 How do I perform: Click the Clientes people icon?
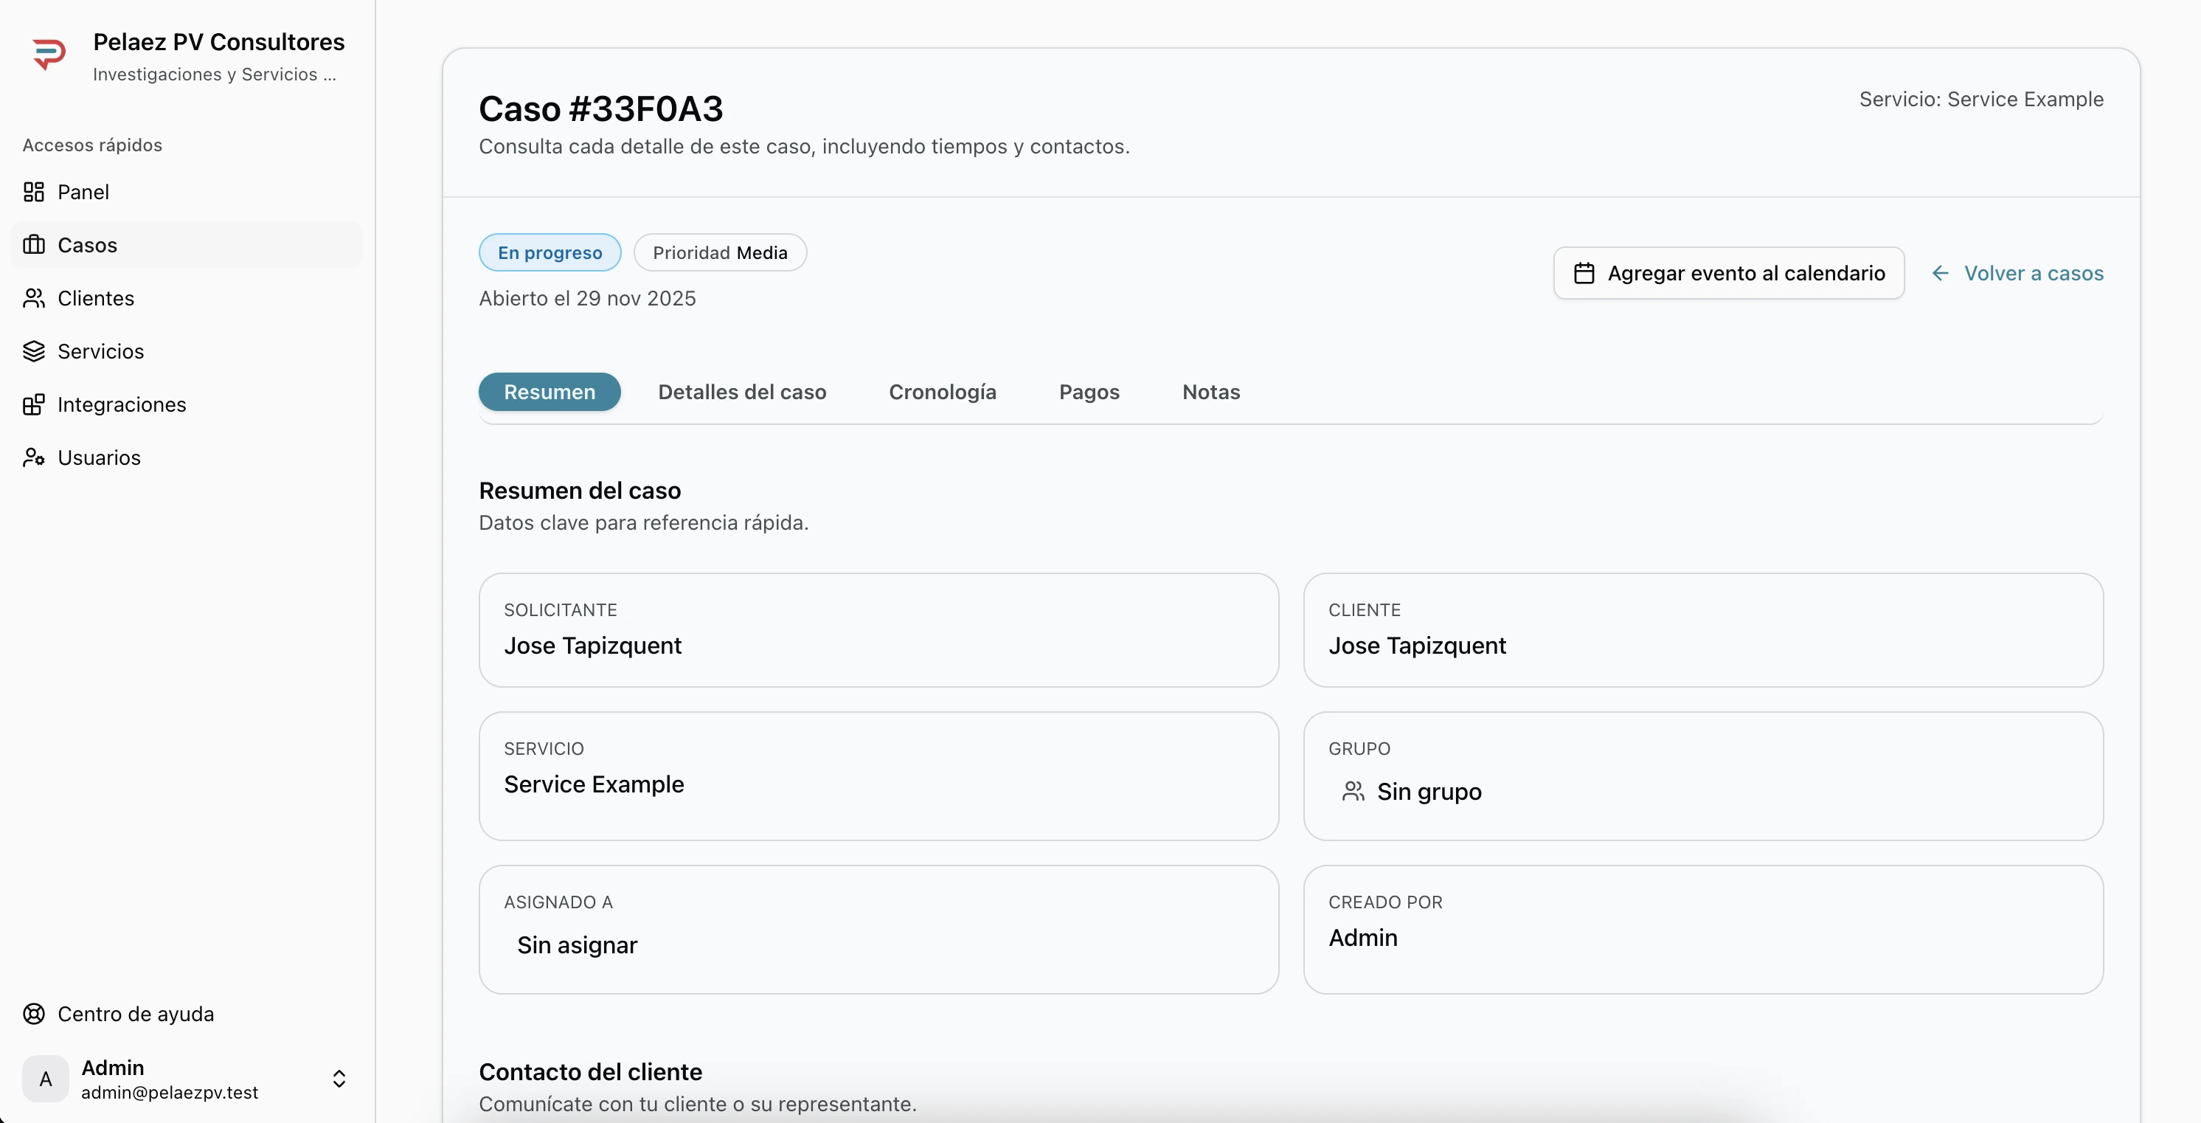33,298
